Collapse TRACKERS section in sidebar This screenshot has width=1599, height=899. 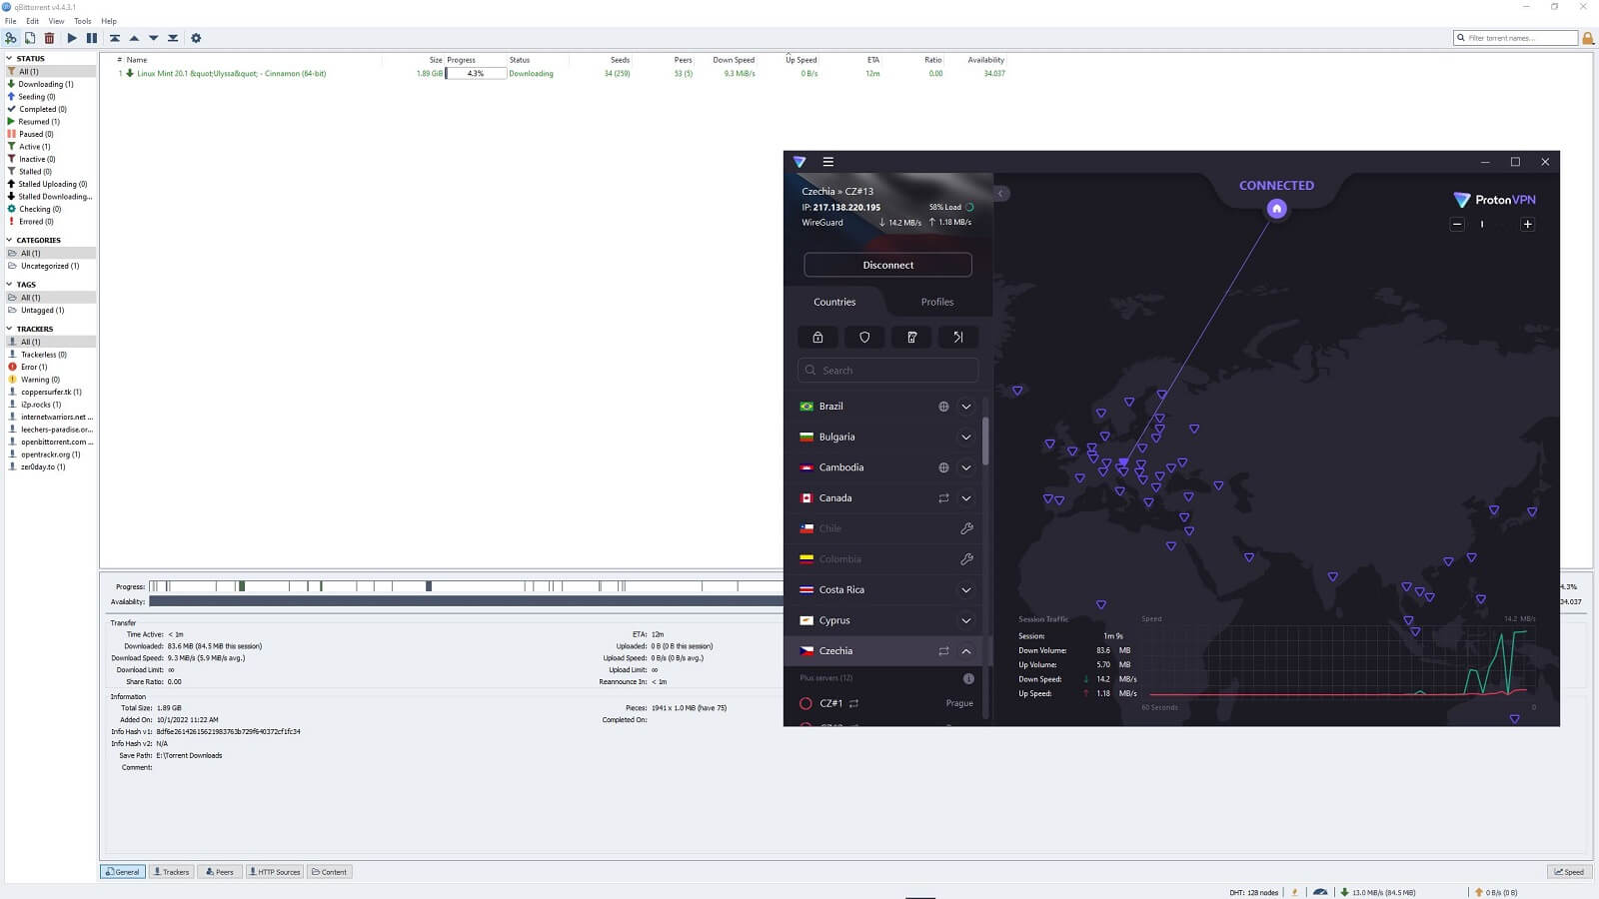point(10,329)
